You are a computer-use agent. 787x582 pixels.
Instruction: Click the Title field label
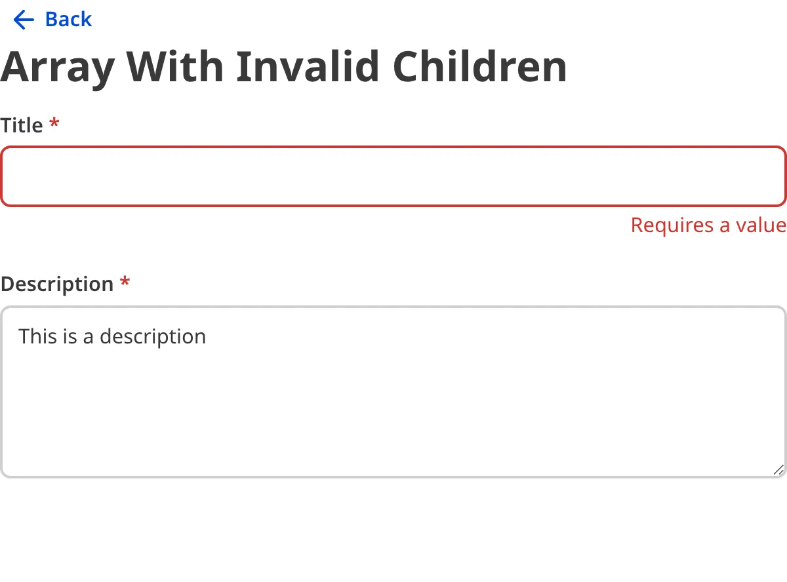22,125
